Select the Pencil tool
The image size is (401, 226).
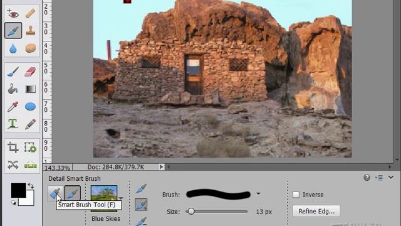(x=31, y=124)
